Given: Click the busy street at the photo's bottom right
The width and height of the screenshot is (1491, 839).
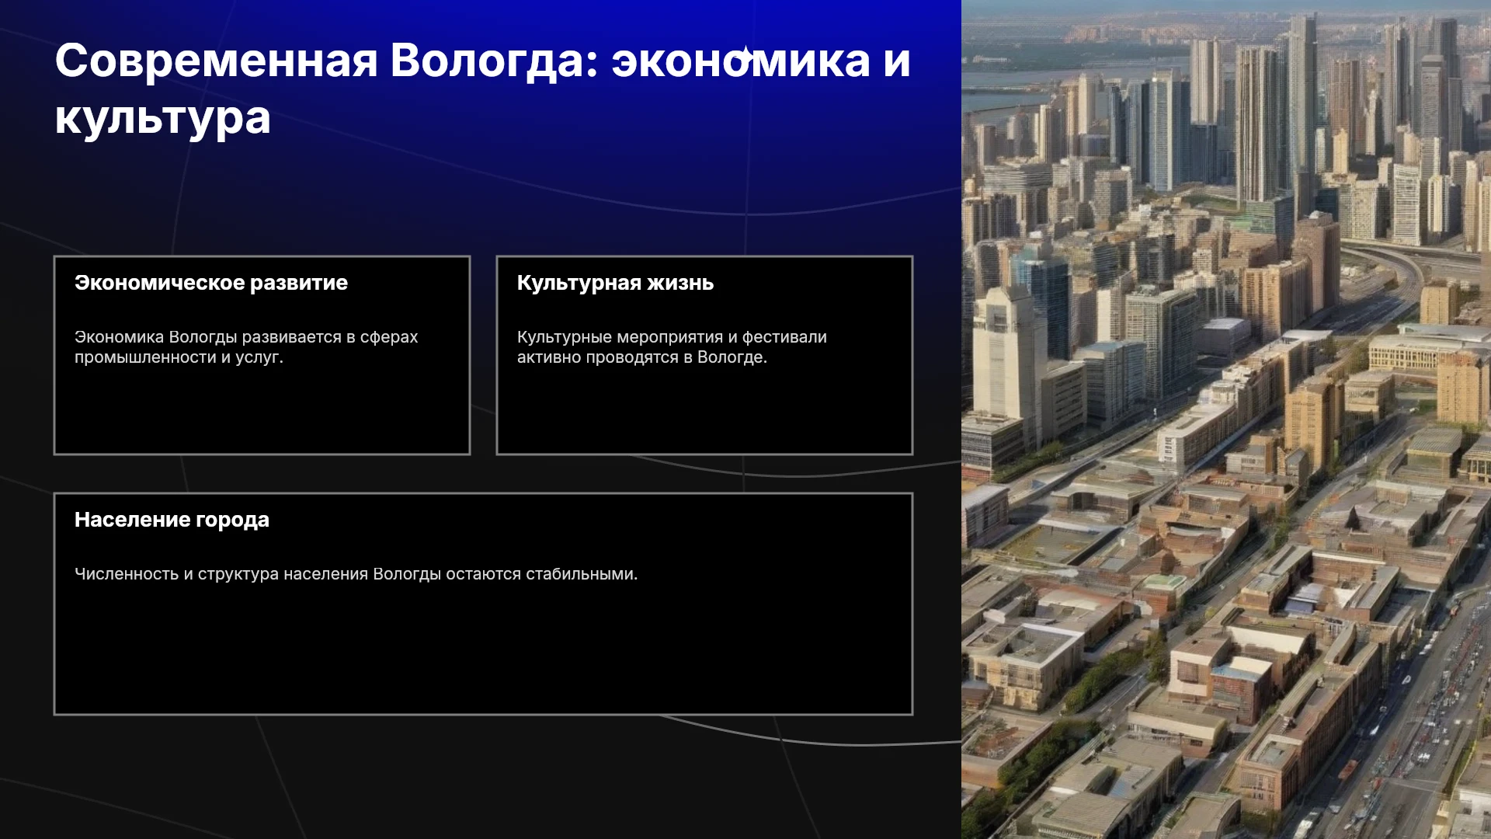Looking at the screenshot, I should [x=1421, y=722].
